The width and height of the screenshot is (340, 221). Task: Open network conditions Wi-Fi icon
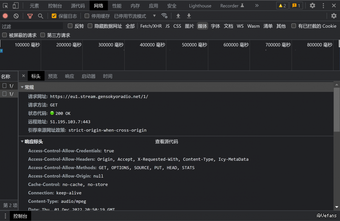(x=164, y=16)
